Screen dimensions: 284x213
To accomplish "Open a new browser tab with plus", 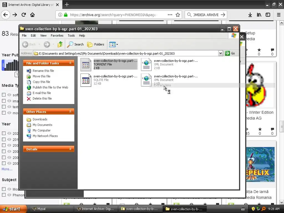I will 67,4.
